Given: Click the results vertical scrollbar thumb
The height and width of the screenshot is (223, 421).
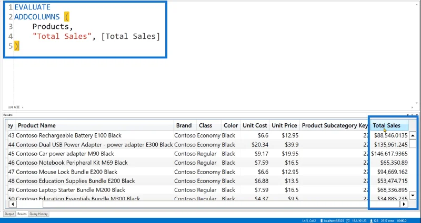Looking at the screenshot, I should point(413,144).
